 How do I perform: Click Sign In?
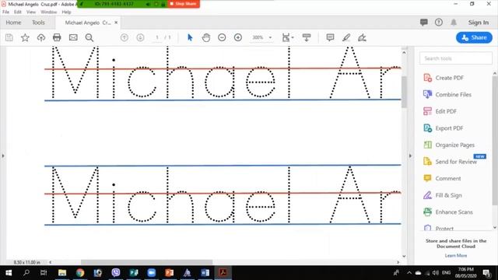coord(479,23)
